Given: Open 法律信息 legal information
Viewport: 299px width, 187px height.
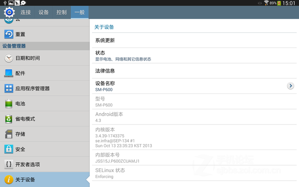Looking at the screenshot, I should click(x=194, y=71).
